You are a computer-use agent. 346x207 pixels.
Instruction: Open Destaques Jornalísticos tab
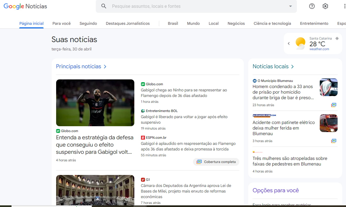(x=128, y=23)
